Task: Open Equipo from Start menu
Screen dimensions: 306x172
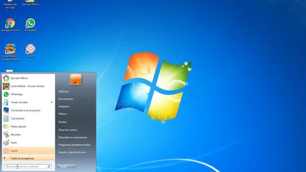Action: [x=63, y=122]
